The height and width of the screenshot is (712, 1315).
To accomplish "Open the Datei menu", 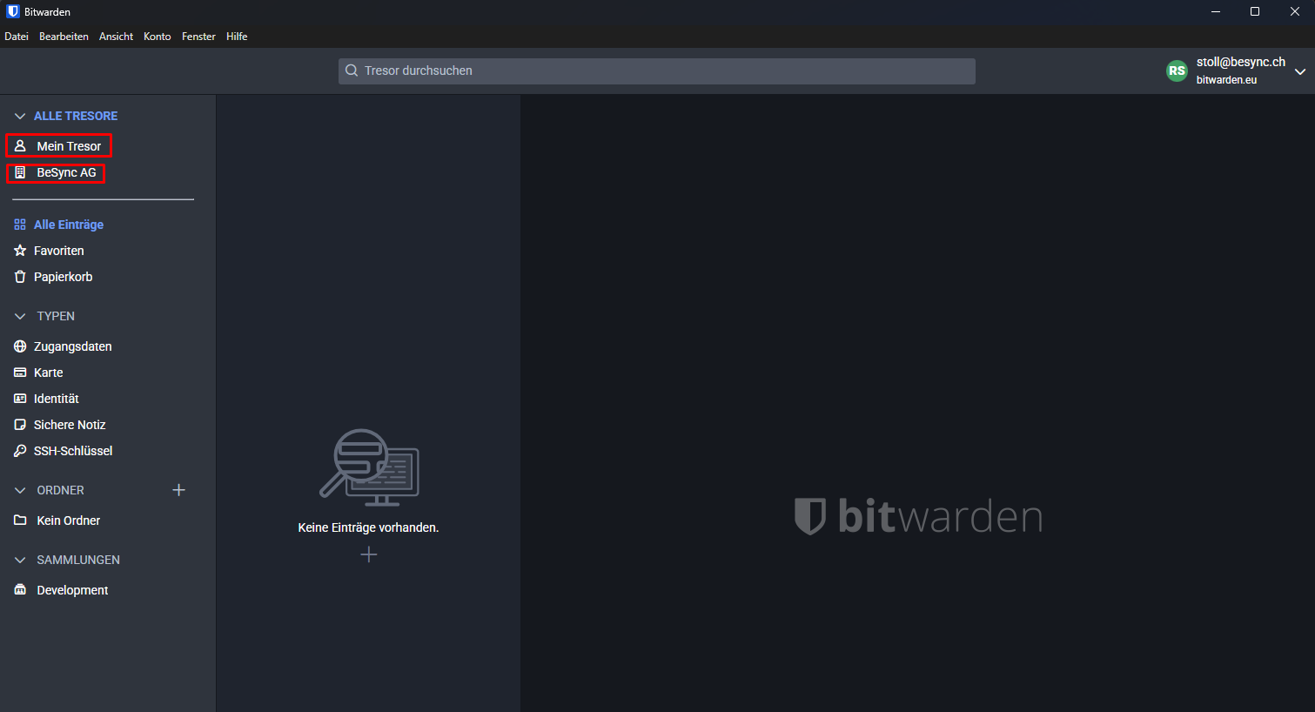I will pyautogui.click(x=17, y=37).
